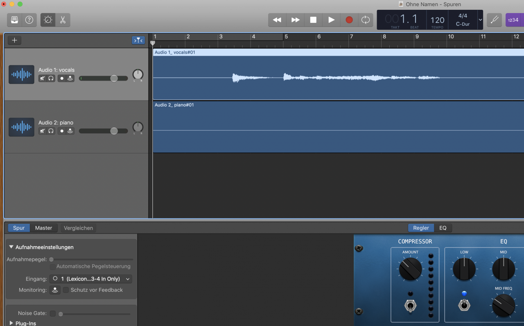Expand the Plug-Ins section
This screenshot has width=524, height=326.
tap(11, 323)
